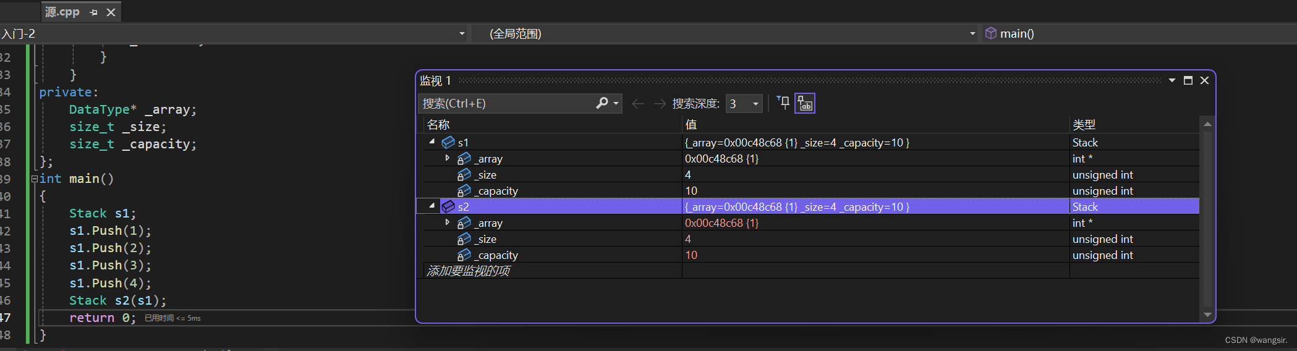Image resolution: width=1297 pixels, height=351 pixels.
Task: Click s2 _capacity red value 10
Action: (691, 255)
